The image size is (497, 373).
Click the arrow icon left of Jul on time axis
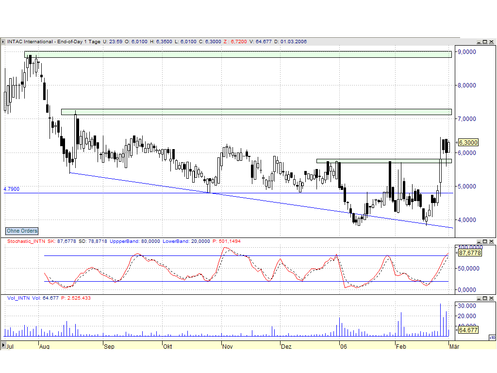tap(3, 345)
